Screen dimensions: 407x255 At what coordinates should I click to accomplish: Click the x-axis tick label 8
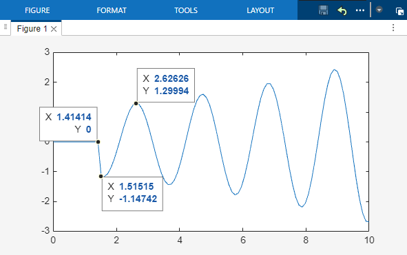point(306,240)
